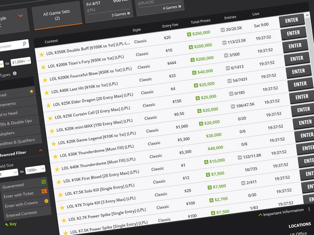Click the contest search input field
The image size is (314, 235).
click(11, 45)
